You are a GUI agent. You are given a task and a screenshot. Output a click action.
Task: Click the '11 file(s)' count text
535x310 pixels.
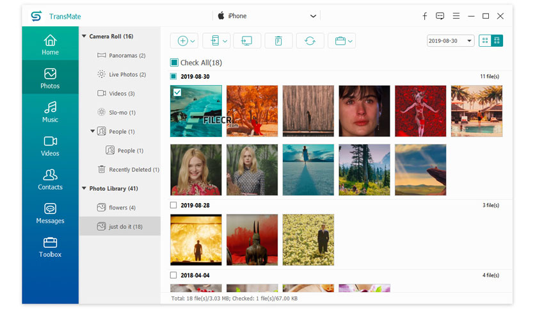pos(490,76)
